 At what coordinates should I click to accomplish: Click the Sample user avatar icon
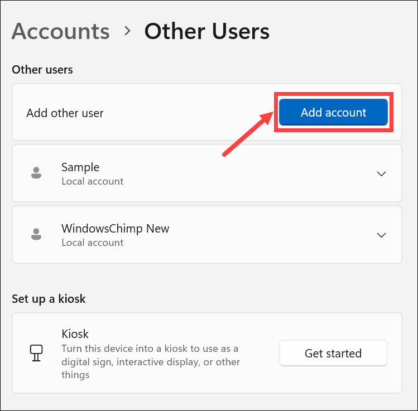(36, 173)
